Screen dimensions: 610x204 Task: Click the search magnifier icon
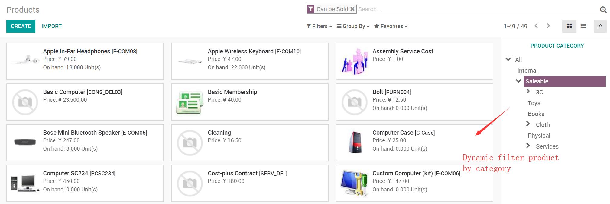(603, 10)
